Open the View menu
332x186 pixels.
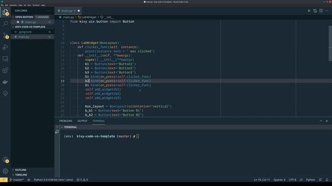[20, 5]
